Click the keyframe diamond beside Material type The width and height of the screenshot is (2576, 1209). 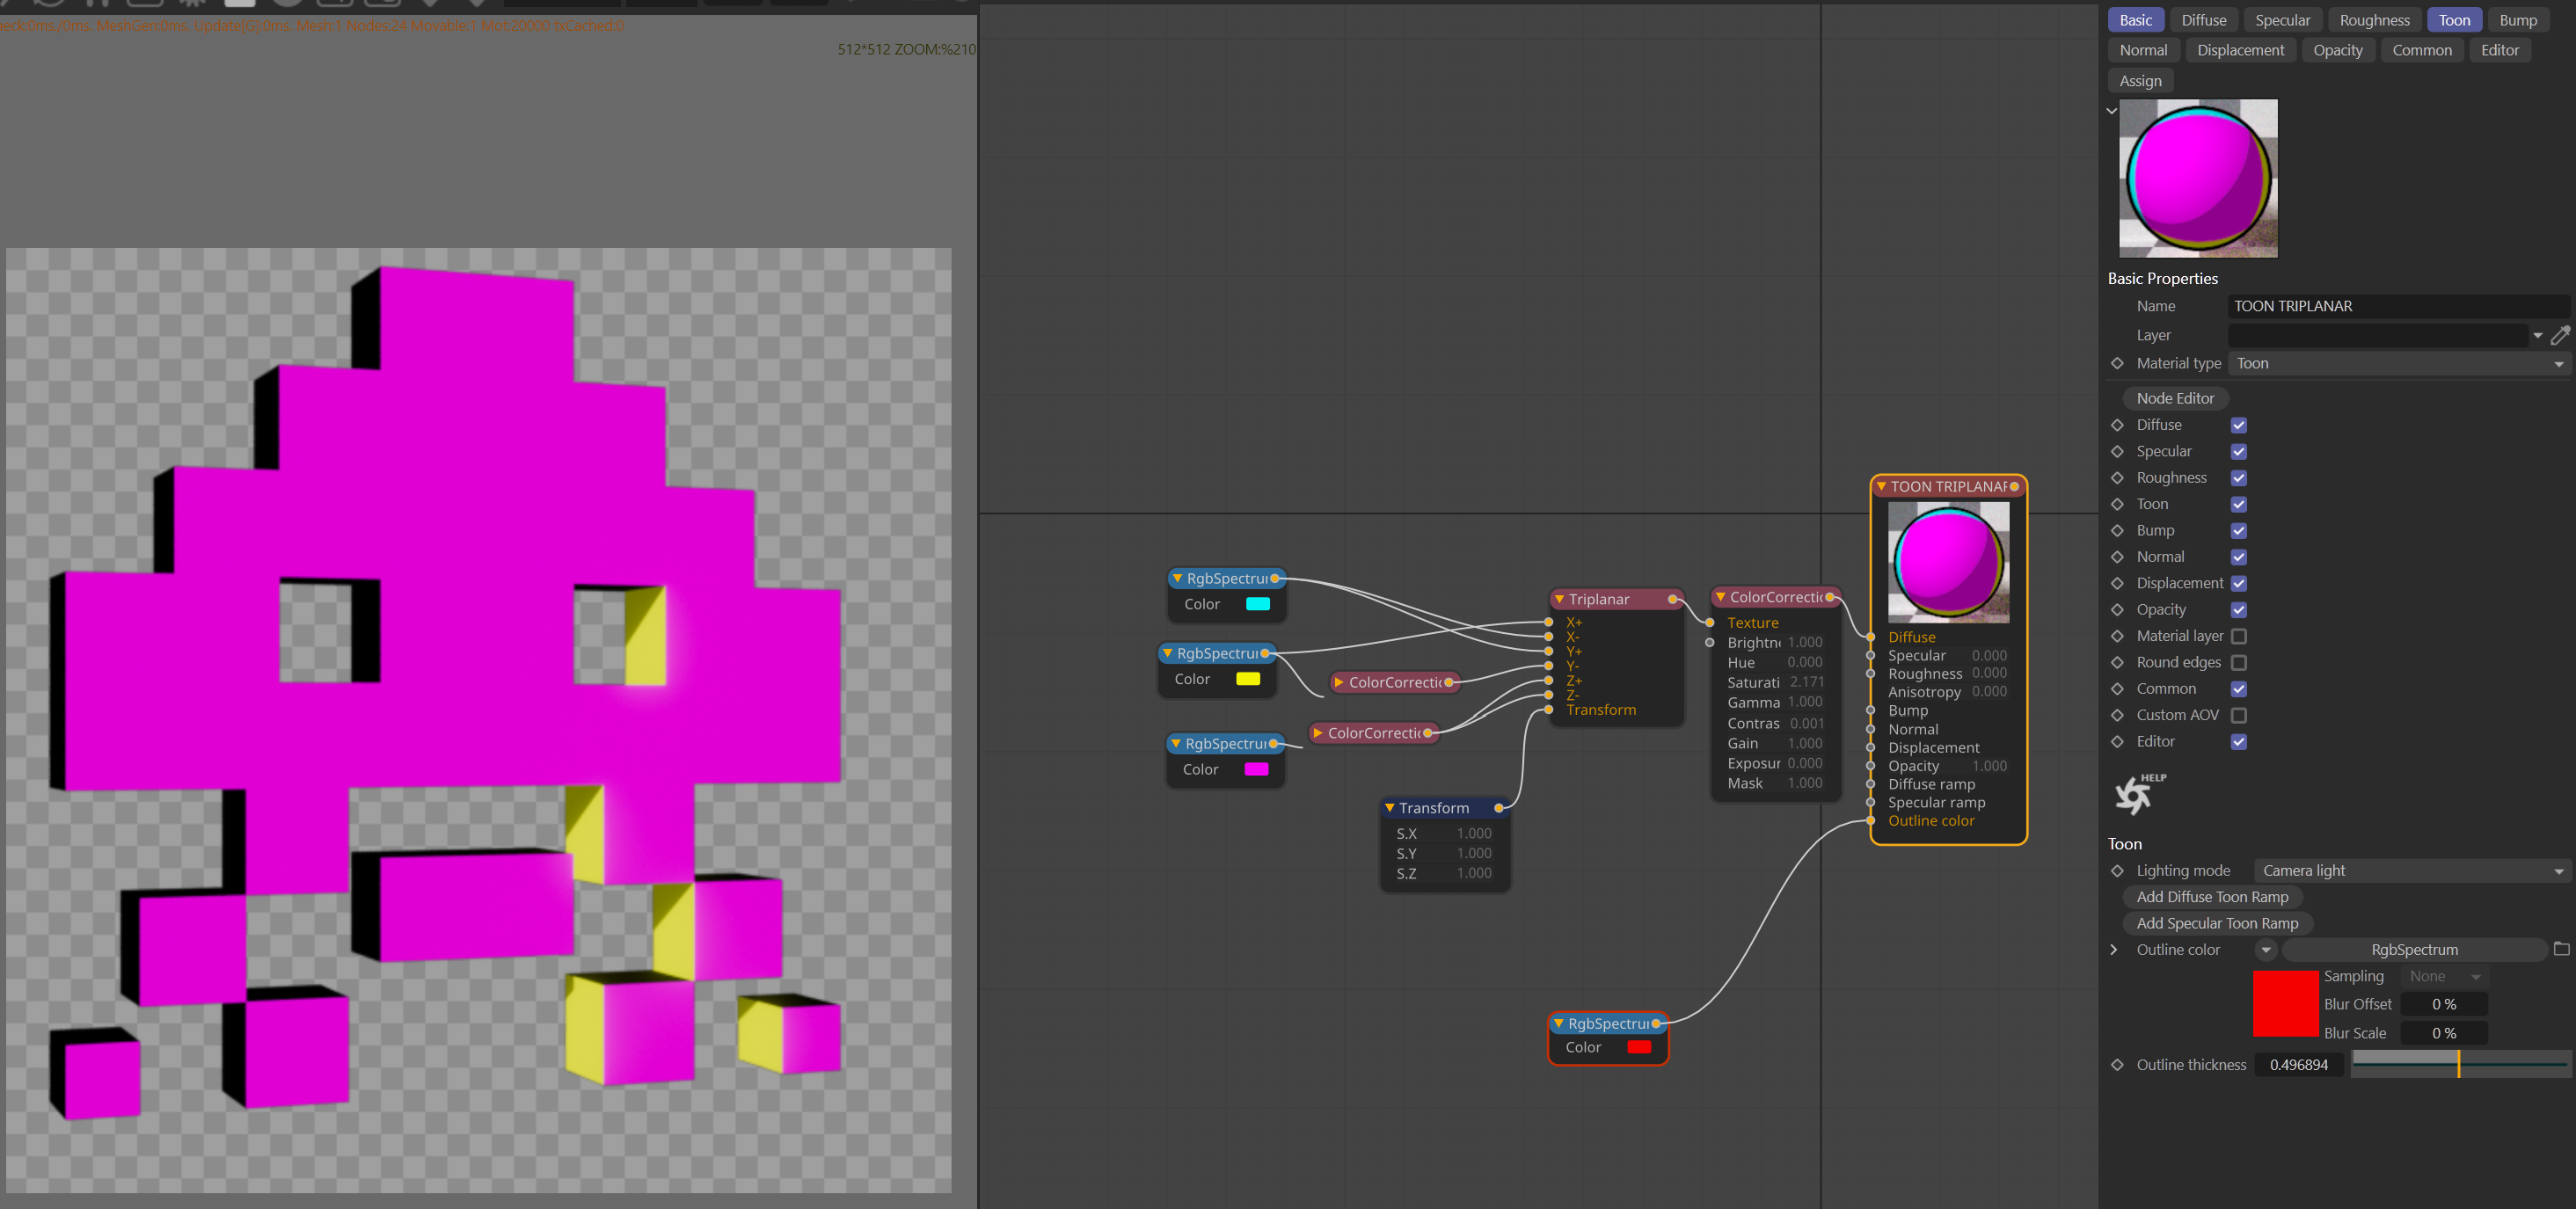point(2117,363)
